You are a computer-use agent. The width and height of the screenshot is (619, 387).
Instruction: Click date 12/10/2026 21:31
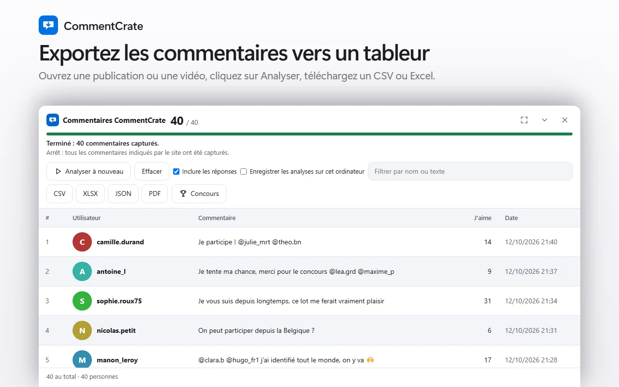pos(531,330)
